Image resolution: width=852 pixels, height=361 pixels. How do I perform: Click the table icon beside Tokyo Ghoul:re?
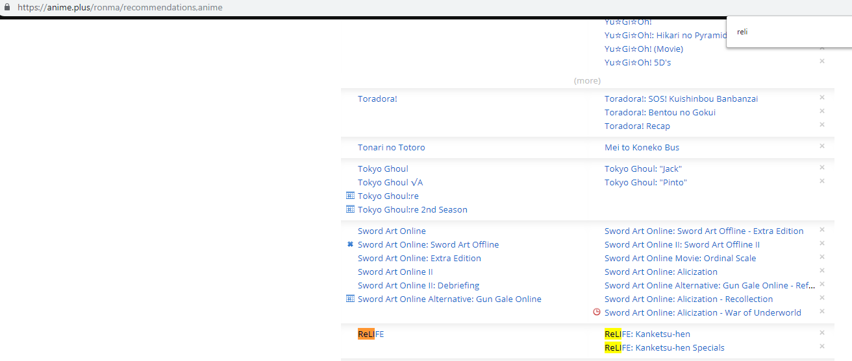tap(351, 196)
